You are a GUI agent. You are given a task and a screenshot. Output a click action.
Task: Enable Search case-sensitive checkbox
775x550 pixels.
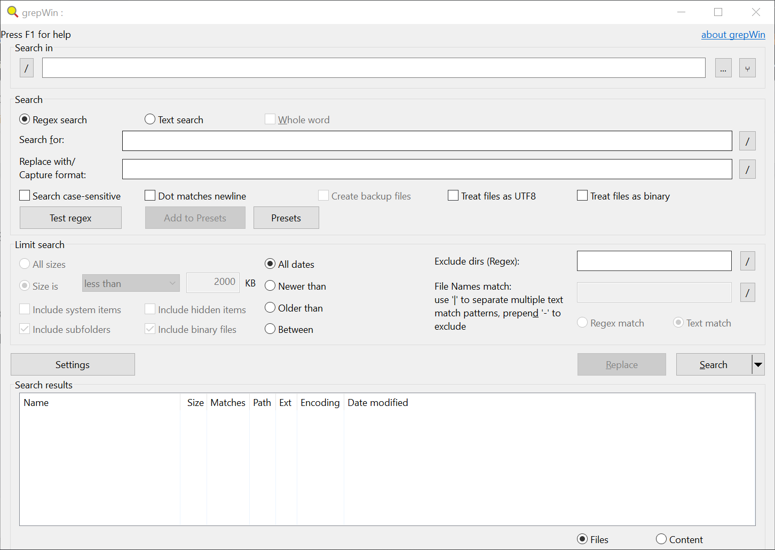25,196
